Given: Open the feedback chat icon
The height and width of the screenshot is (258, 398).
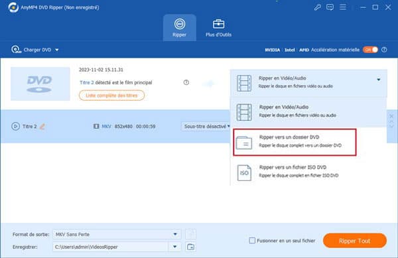Looking at the screenshot, I should tap(330, 7).
